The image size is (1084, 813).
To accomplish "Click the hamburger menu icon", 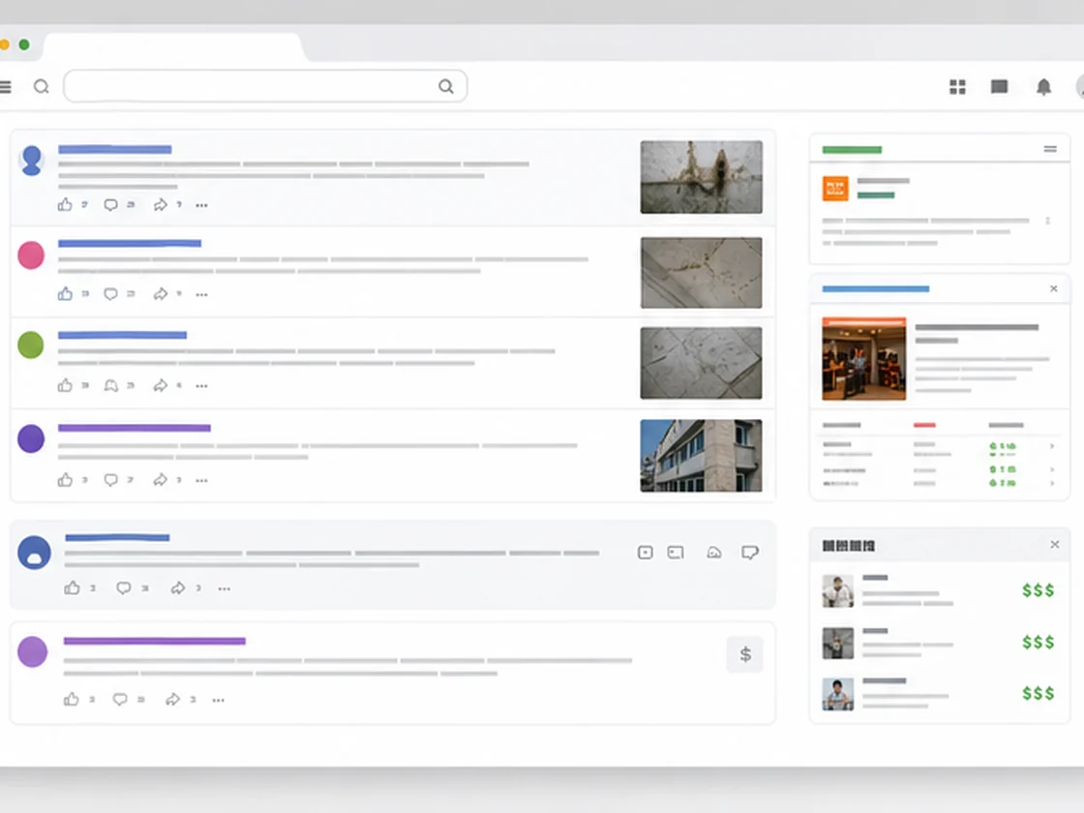I will click(6, 86).
